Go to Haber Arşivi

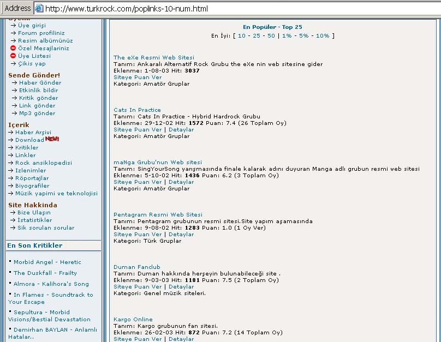point(33,132)
